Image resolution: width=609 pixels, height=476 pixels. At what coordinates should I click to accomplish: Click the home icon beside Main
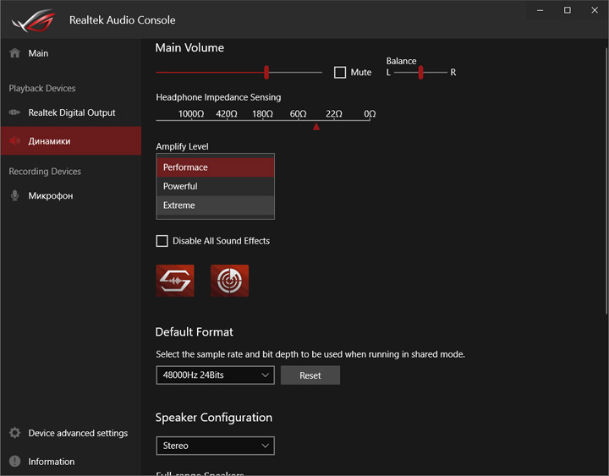[x=14, y=53]
